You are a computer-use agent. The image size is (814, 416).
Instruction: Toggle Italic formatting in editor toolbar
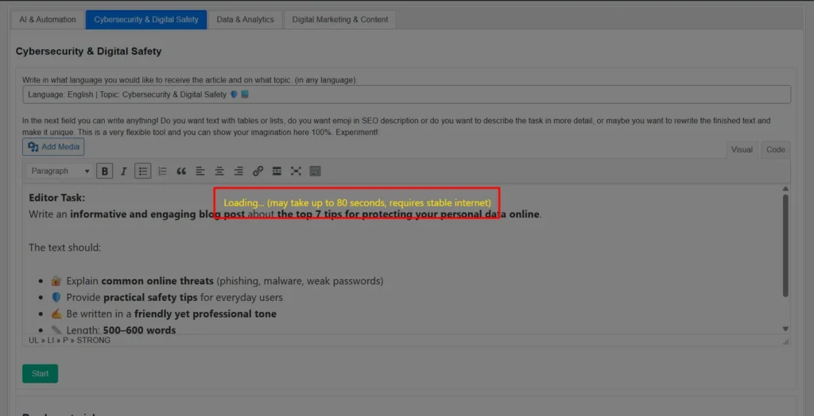click(x=123, y=171)
